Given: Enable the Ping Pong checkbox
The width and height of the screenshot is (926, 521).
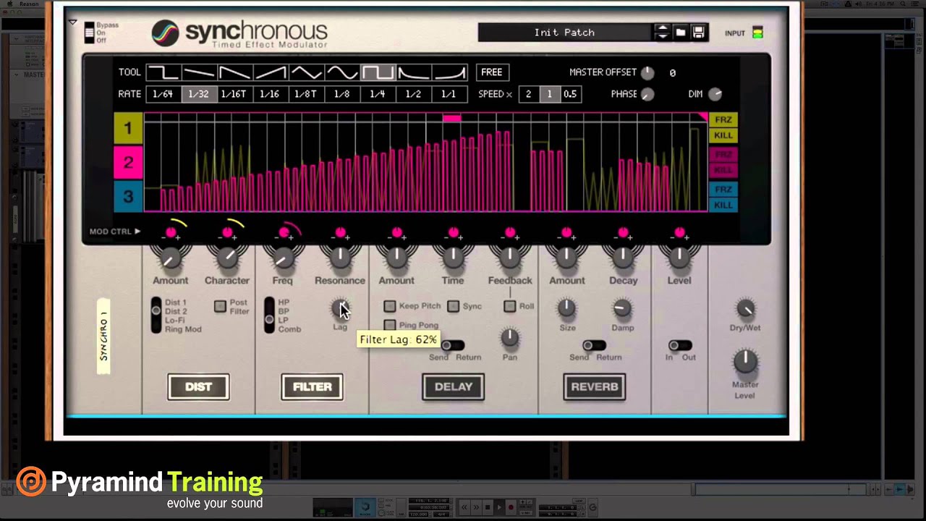Looking at the screenshot, I should (390, 326).
